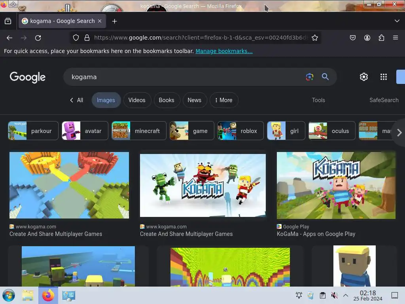Reload the current page
This screenshot has width=405, height=304.
38,38
